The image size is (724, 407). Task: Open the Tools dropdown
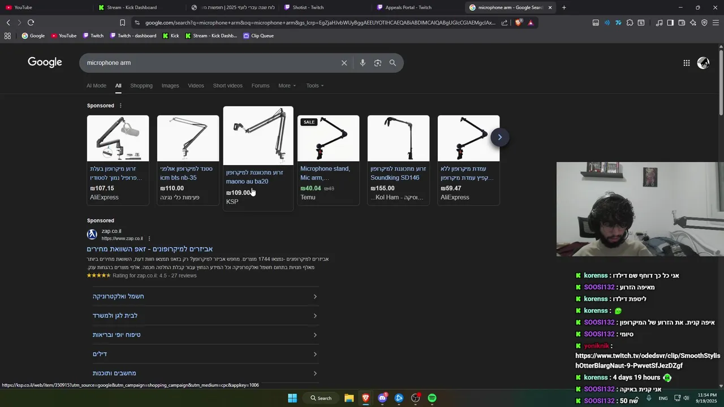point(315,86)
